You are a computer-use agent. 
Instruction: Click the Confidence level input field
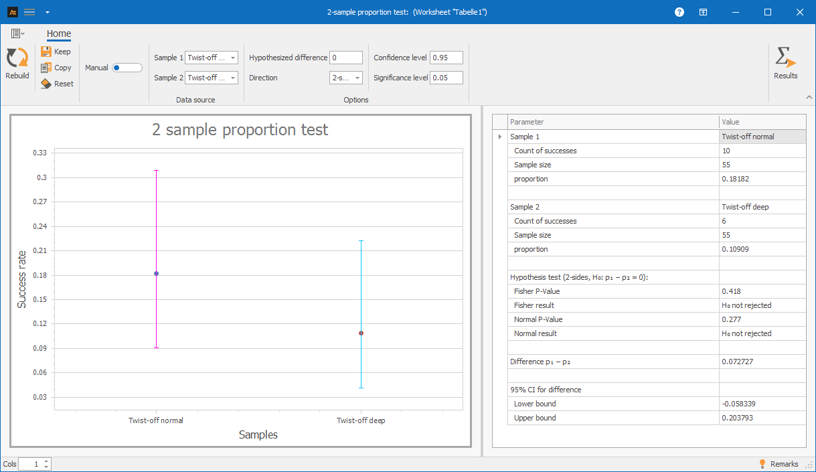click(446, 58)
